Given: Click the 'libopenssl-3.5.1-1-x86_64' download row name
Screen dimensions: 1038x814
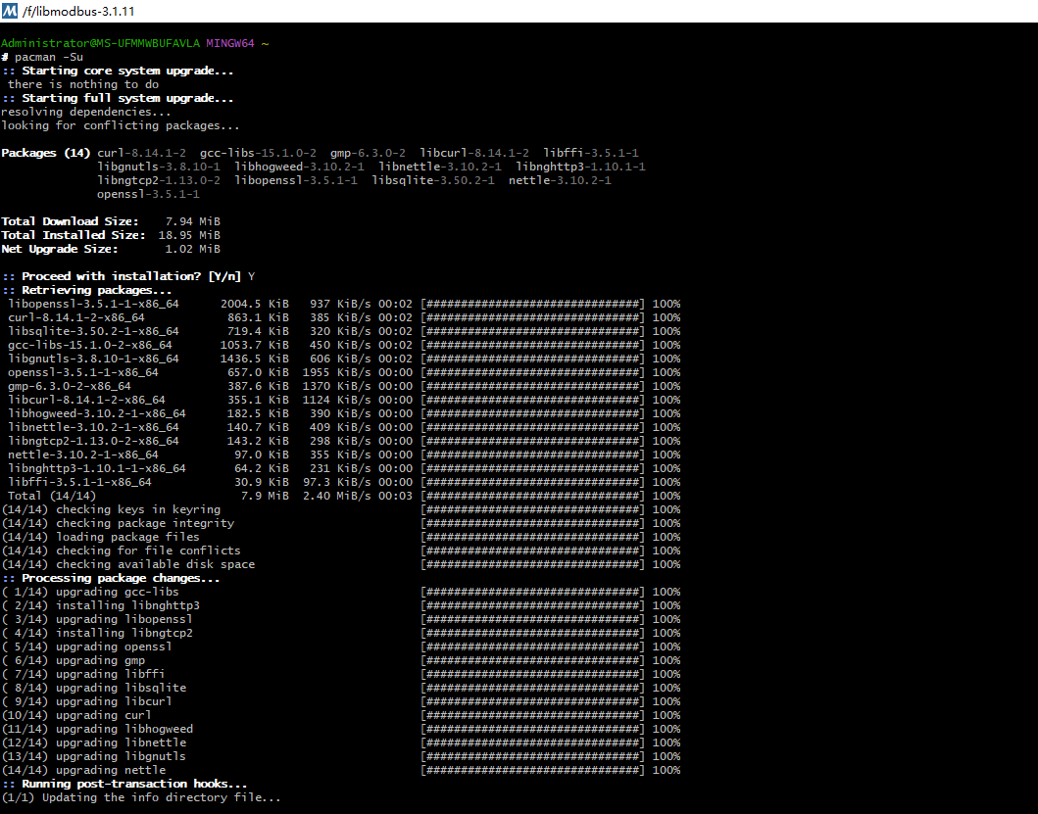Looking at the screenshot, I should click(x=93, y=304).
